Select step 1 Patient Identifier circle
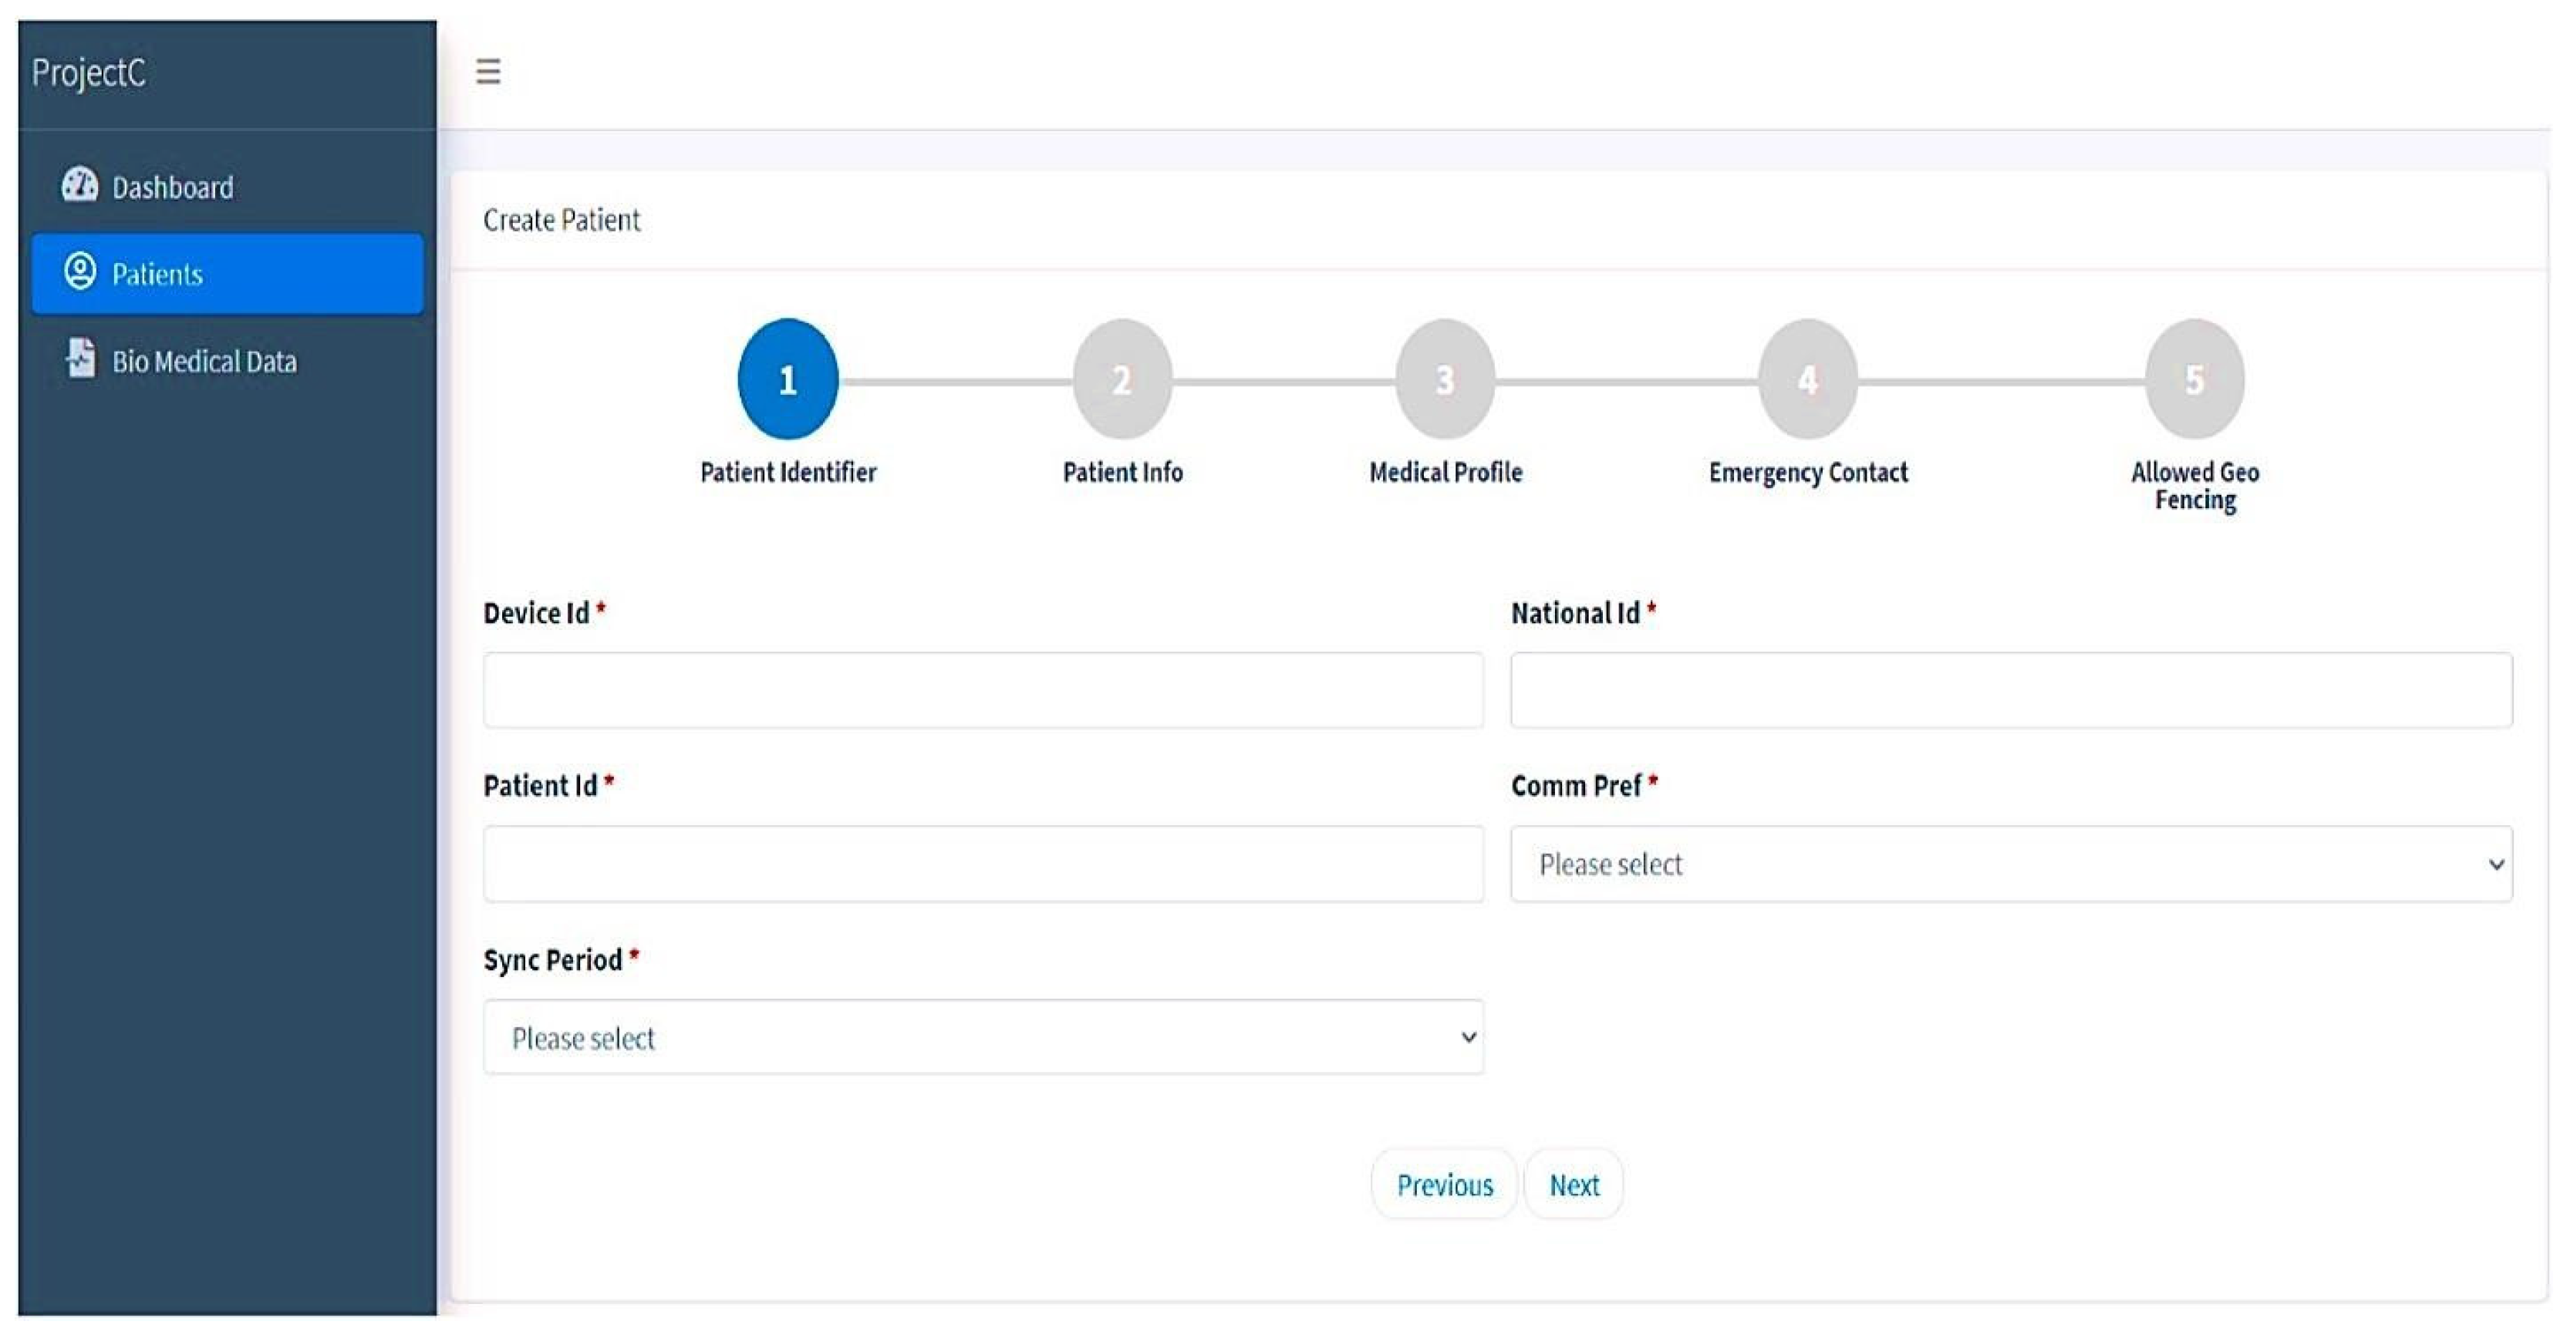The image size is (2567, 1338). [x=788, y=379]
